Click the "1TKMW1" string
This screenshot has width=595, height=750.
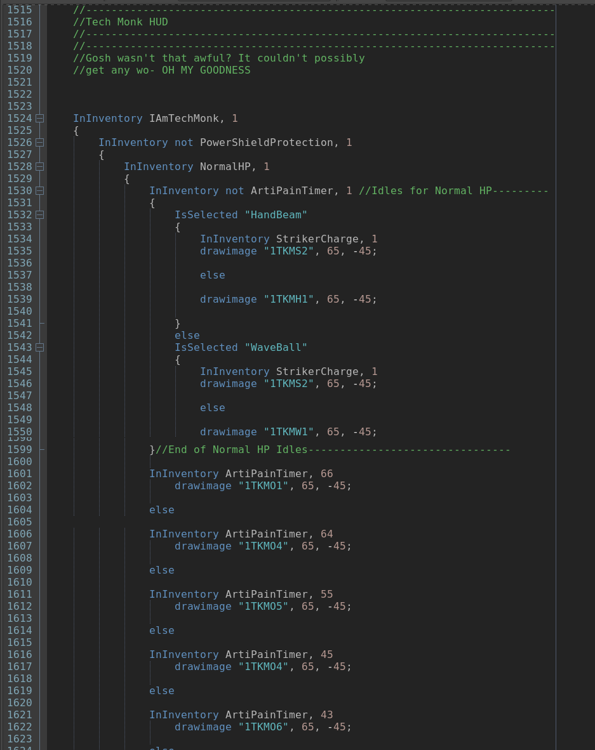point(289,432)
